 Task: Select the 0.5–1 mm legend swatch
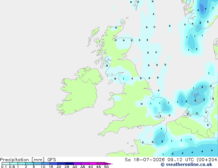[14, 164]
